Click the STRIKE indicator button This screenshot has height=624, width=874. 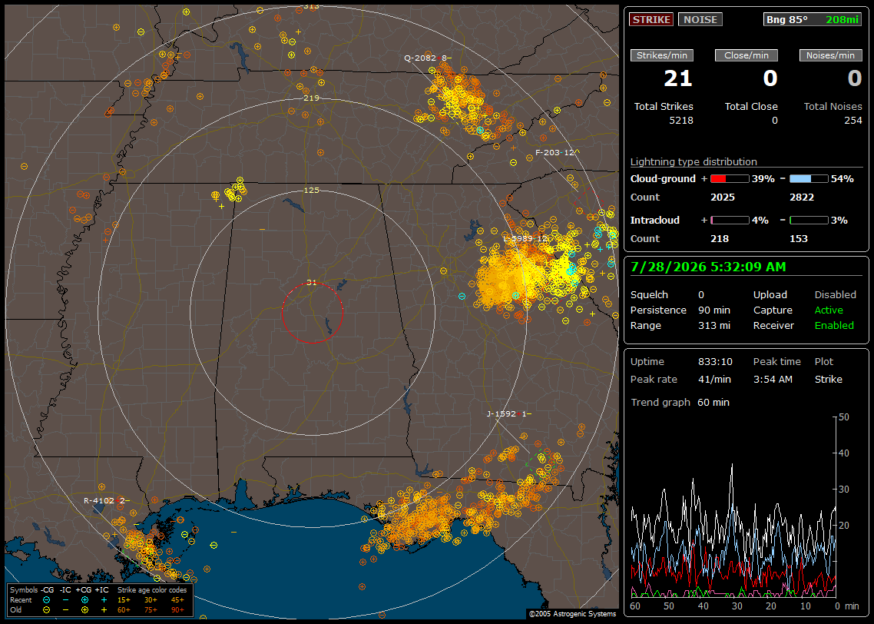[x=651, y=19]
